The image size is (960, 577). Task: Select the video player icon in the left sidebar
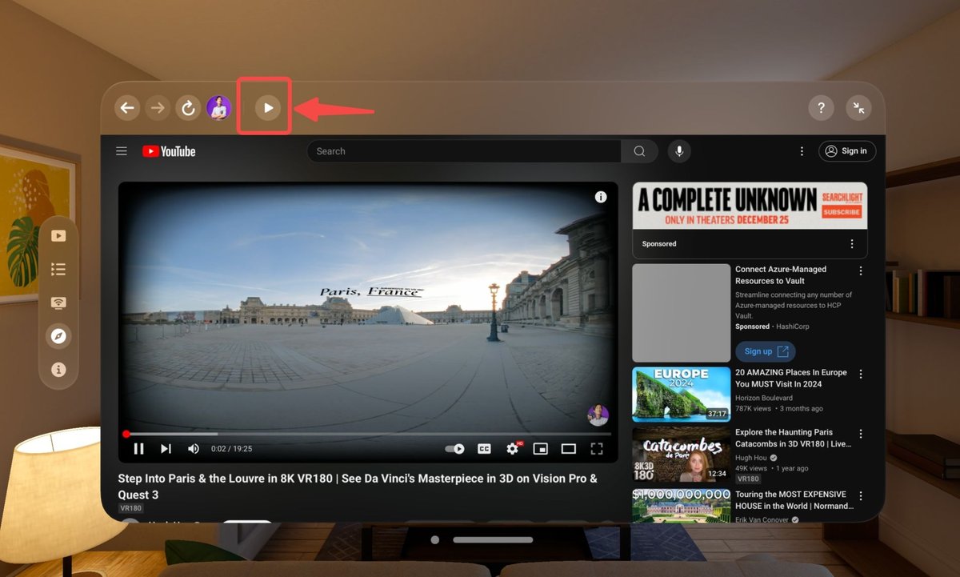58,235
